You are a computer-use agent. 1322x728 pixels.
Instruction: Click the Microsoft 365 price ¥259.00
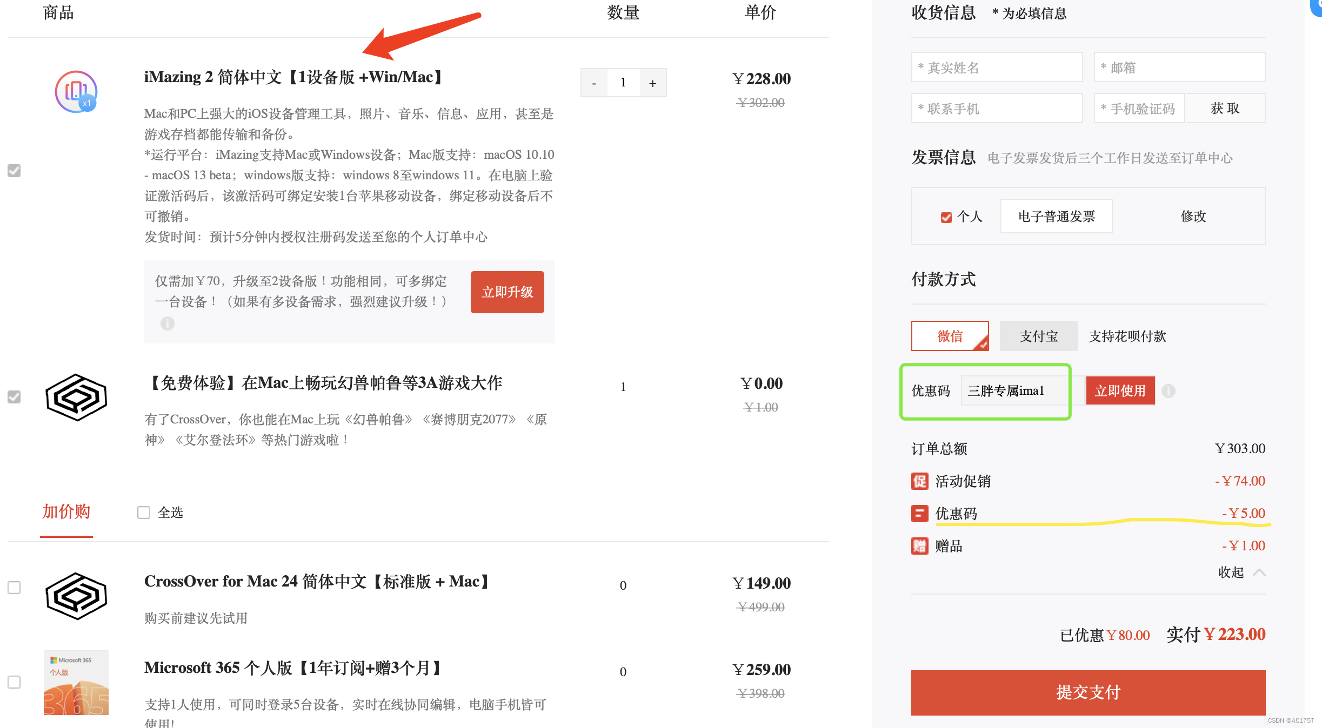pyautogui.click(x=762, y=670)
